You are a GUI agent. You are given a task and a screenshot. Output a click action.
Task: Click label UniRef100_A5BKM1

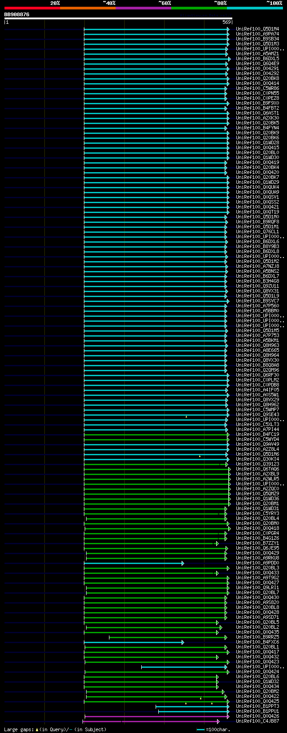257,341
